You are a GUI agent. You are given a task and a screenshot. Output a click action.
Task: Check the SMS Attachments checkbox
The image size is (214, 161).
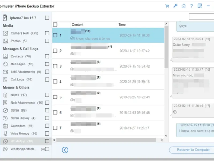(x=47, y=72)
